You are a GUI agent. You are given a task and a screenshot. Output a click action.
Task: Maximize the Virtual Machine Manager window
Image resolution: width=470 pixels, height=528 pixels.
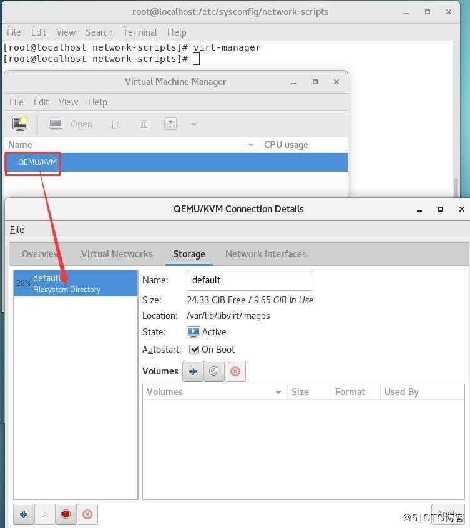point(315,82)
